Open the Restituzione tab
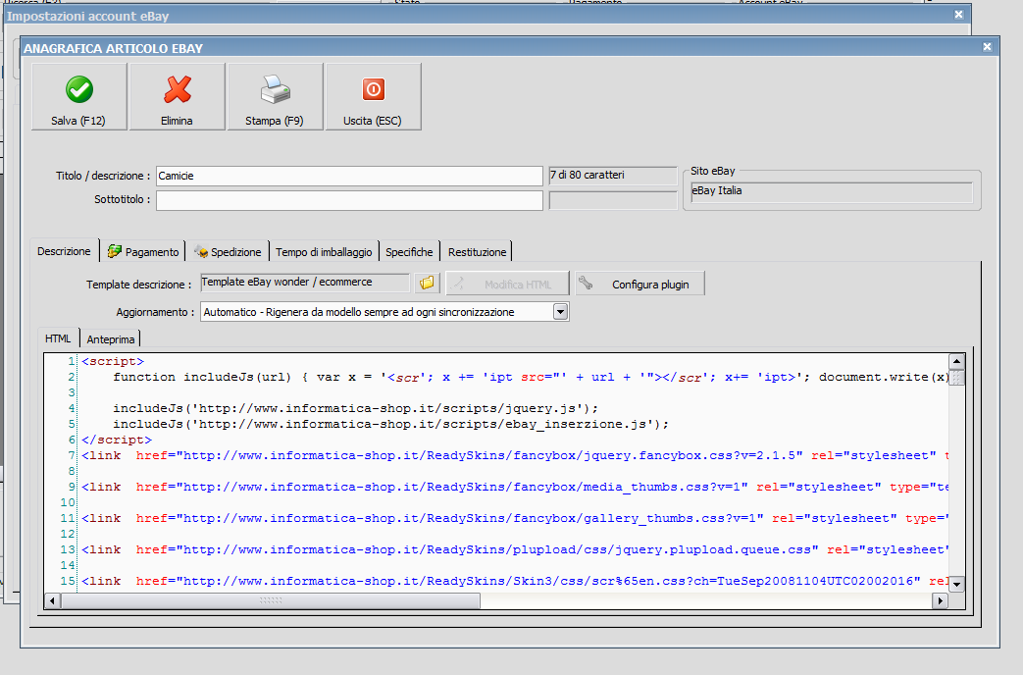The width and height of the screenshot is (1023, 675). pos(477,252)
